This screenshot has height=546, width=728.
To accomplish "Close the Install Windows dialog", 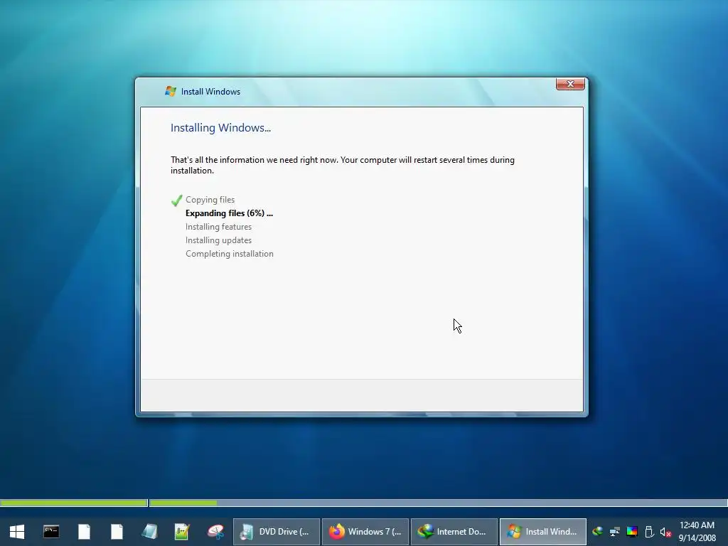I will pos(570,84).
